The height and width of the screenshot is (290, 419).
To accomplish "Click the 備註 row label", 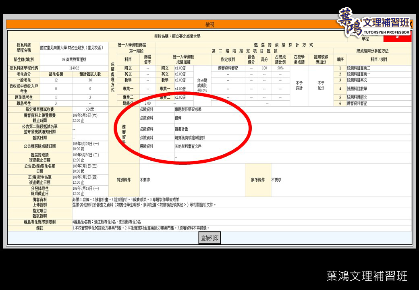I will 39,228.
